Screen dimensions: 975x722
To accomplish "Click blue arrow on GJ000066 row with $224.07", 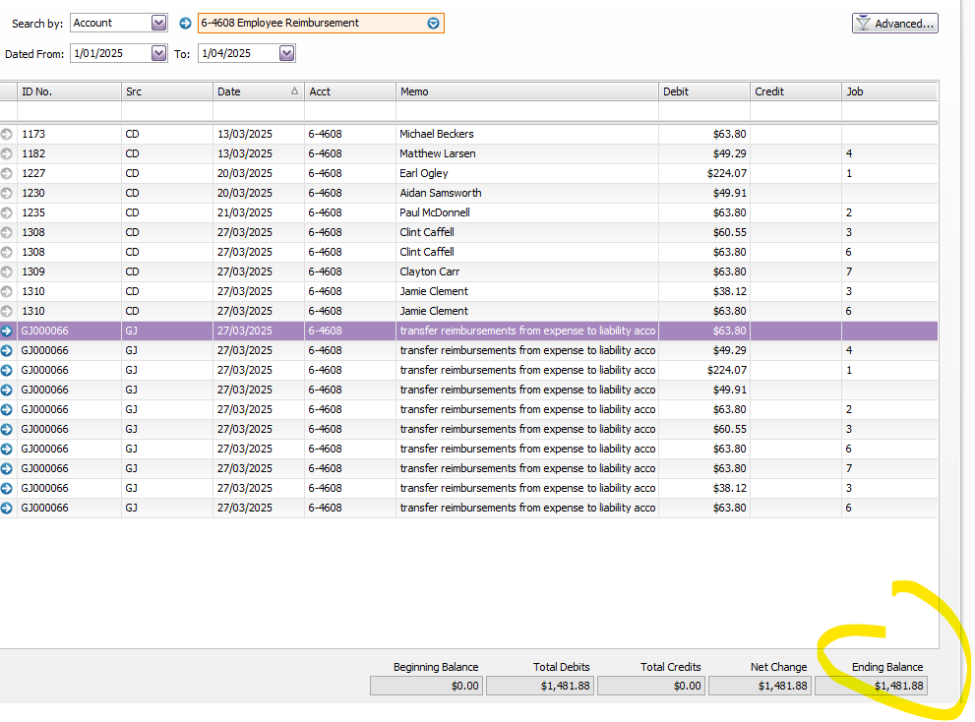I will (7, 370).
